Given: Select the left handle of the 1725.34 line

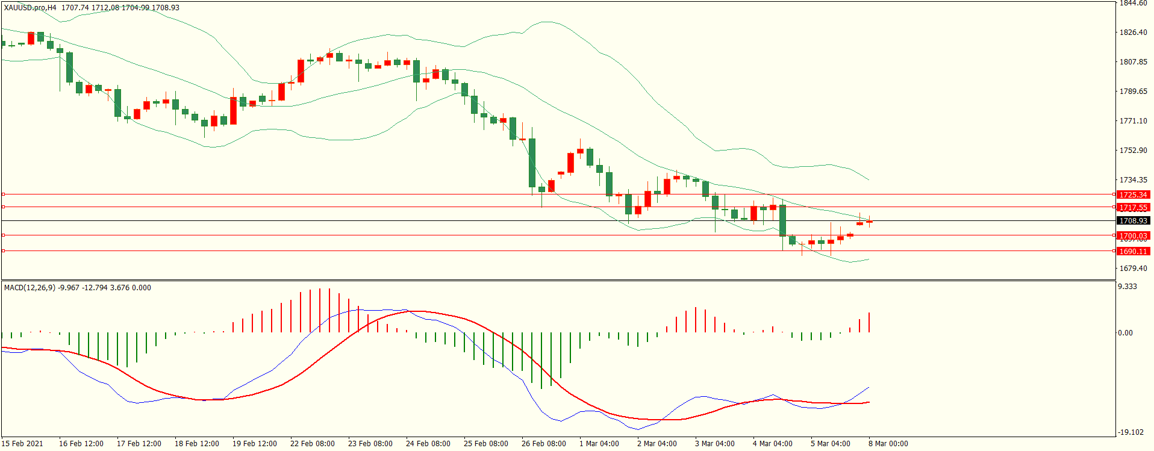Looking at the screenshot, I should (3, 194).
